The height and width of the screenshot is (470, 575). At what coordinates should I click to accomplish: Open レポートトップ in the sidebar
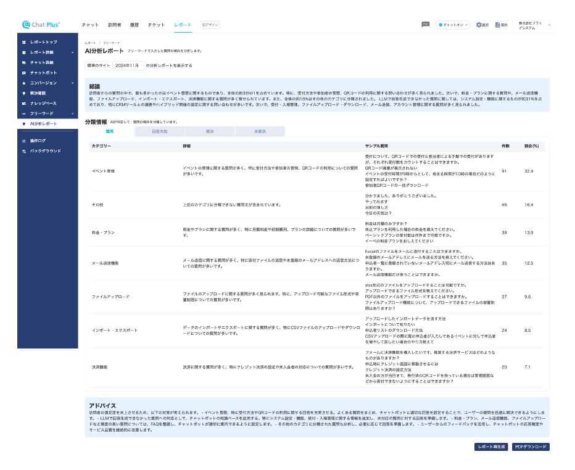[43, 42]
